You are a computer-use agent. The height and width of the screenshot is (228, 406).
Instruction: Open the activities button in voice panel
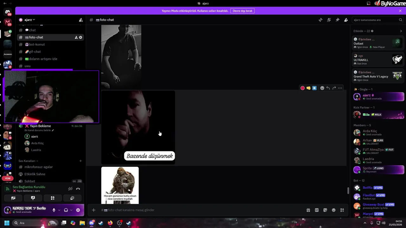pyautogui.click(x=53, y=198)
